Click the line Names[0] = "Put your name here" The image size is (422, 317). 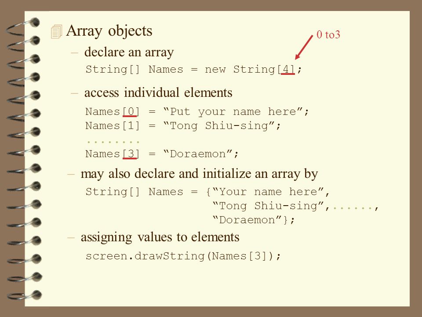(x=197, y=111)
